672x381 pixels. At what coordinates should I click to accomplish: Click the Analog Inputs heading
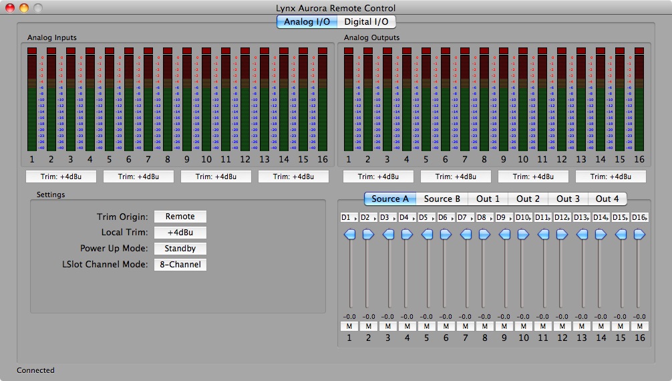coord(52,37)
